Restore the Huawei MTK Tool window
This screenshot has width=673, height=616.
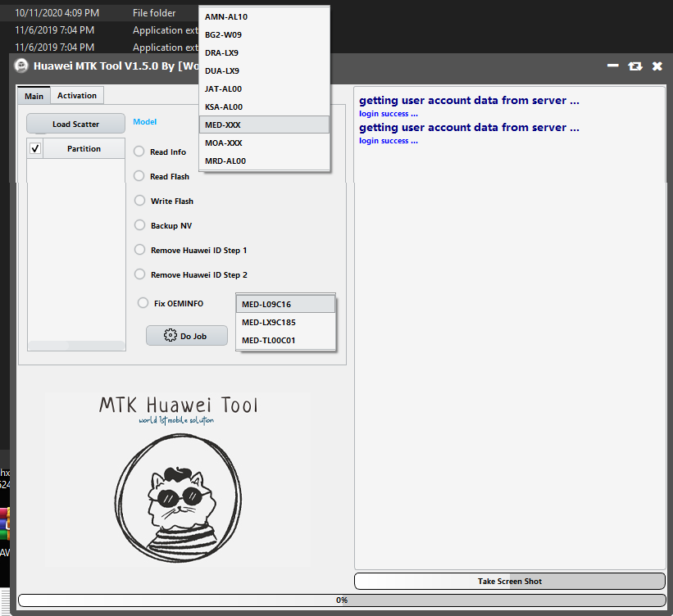634,66
